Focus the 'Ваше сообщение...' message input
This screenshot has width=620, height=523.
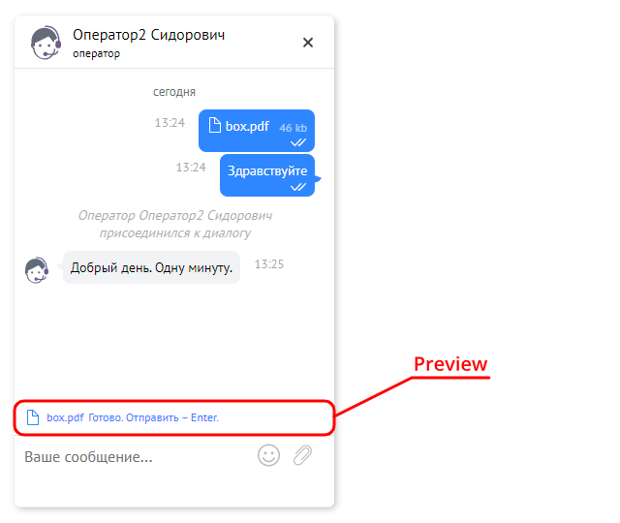click(137, 457)
